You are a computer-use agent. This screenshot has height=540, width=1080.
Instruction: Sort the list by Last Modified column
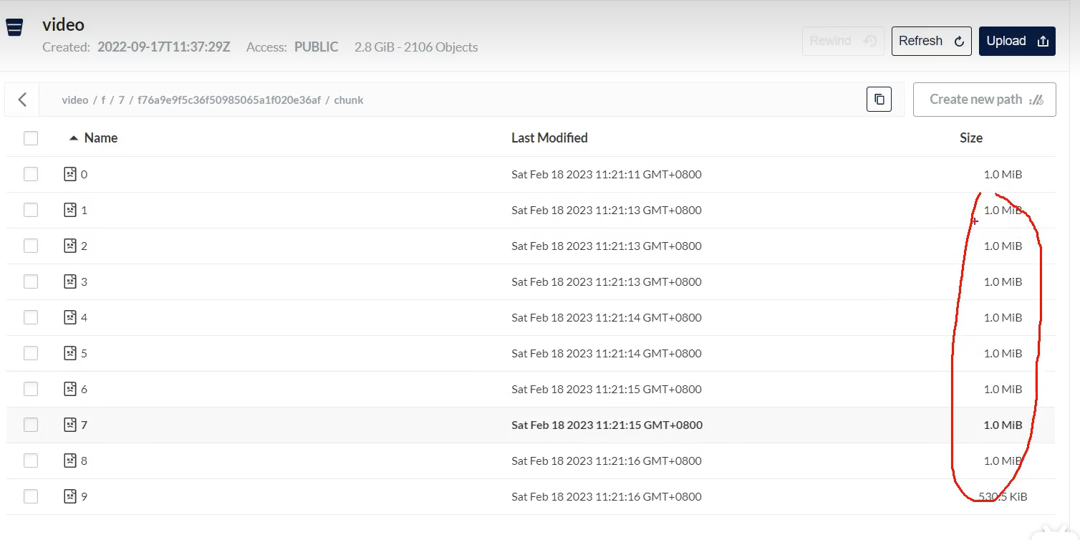click(549, 138)
